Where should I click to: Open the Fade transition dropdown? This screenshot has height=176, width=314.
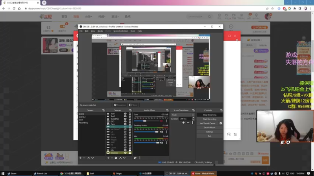tap(183, 115)
